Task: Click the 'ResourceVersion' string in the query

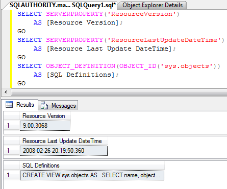Action: (142, 14)
